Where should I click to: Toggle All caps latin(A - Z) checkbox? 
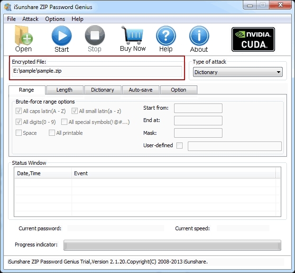point(19,111)
